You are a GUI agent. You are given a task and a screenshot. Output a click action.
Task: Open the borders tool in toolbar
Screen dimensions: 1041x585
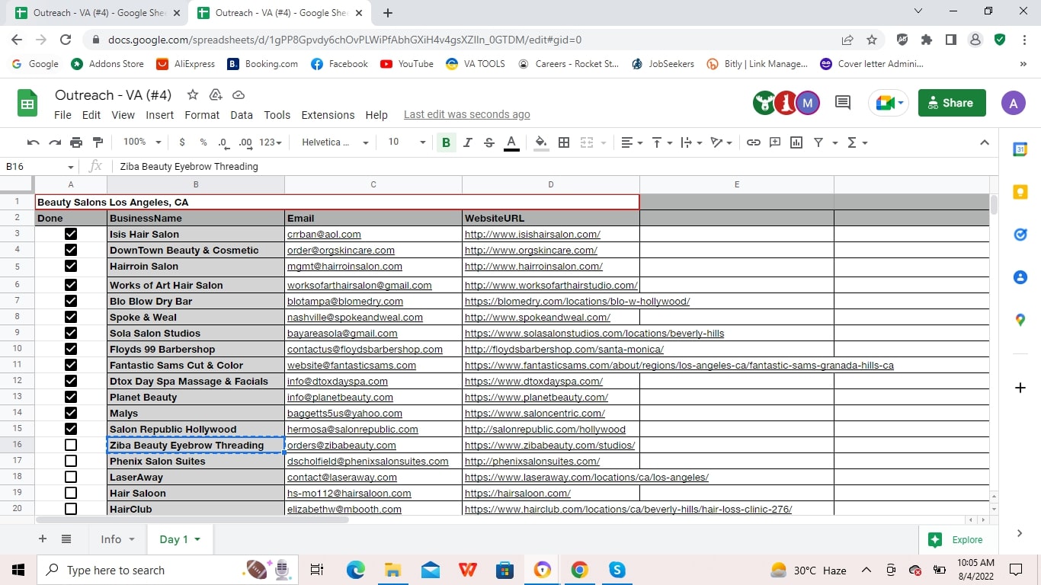(564, 142)
